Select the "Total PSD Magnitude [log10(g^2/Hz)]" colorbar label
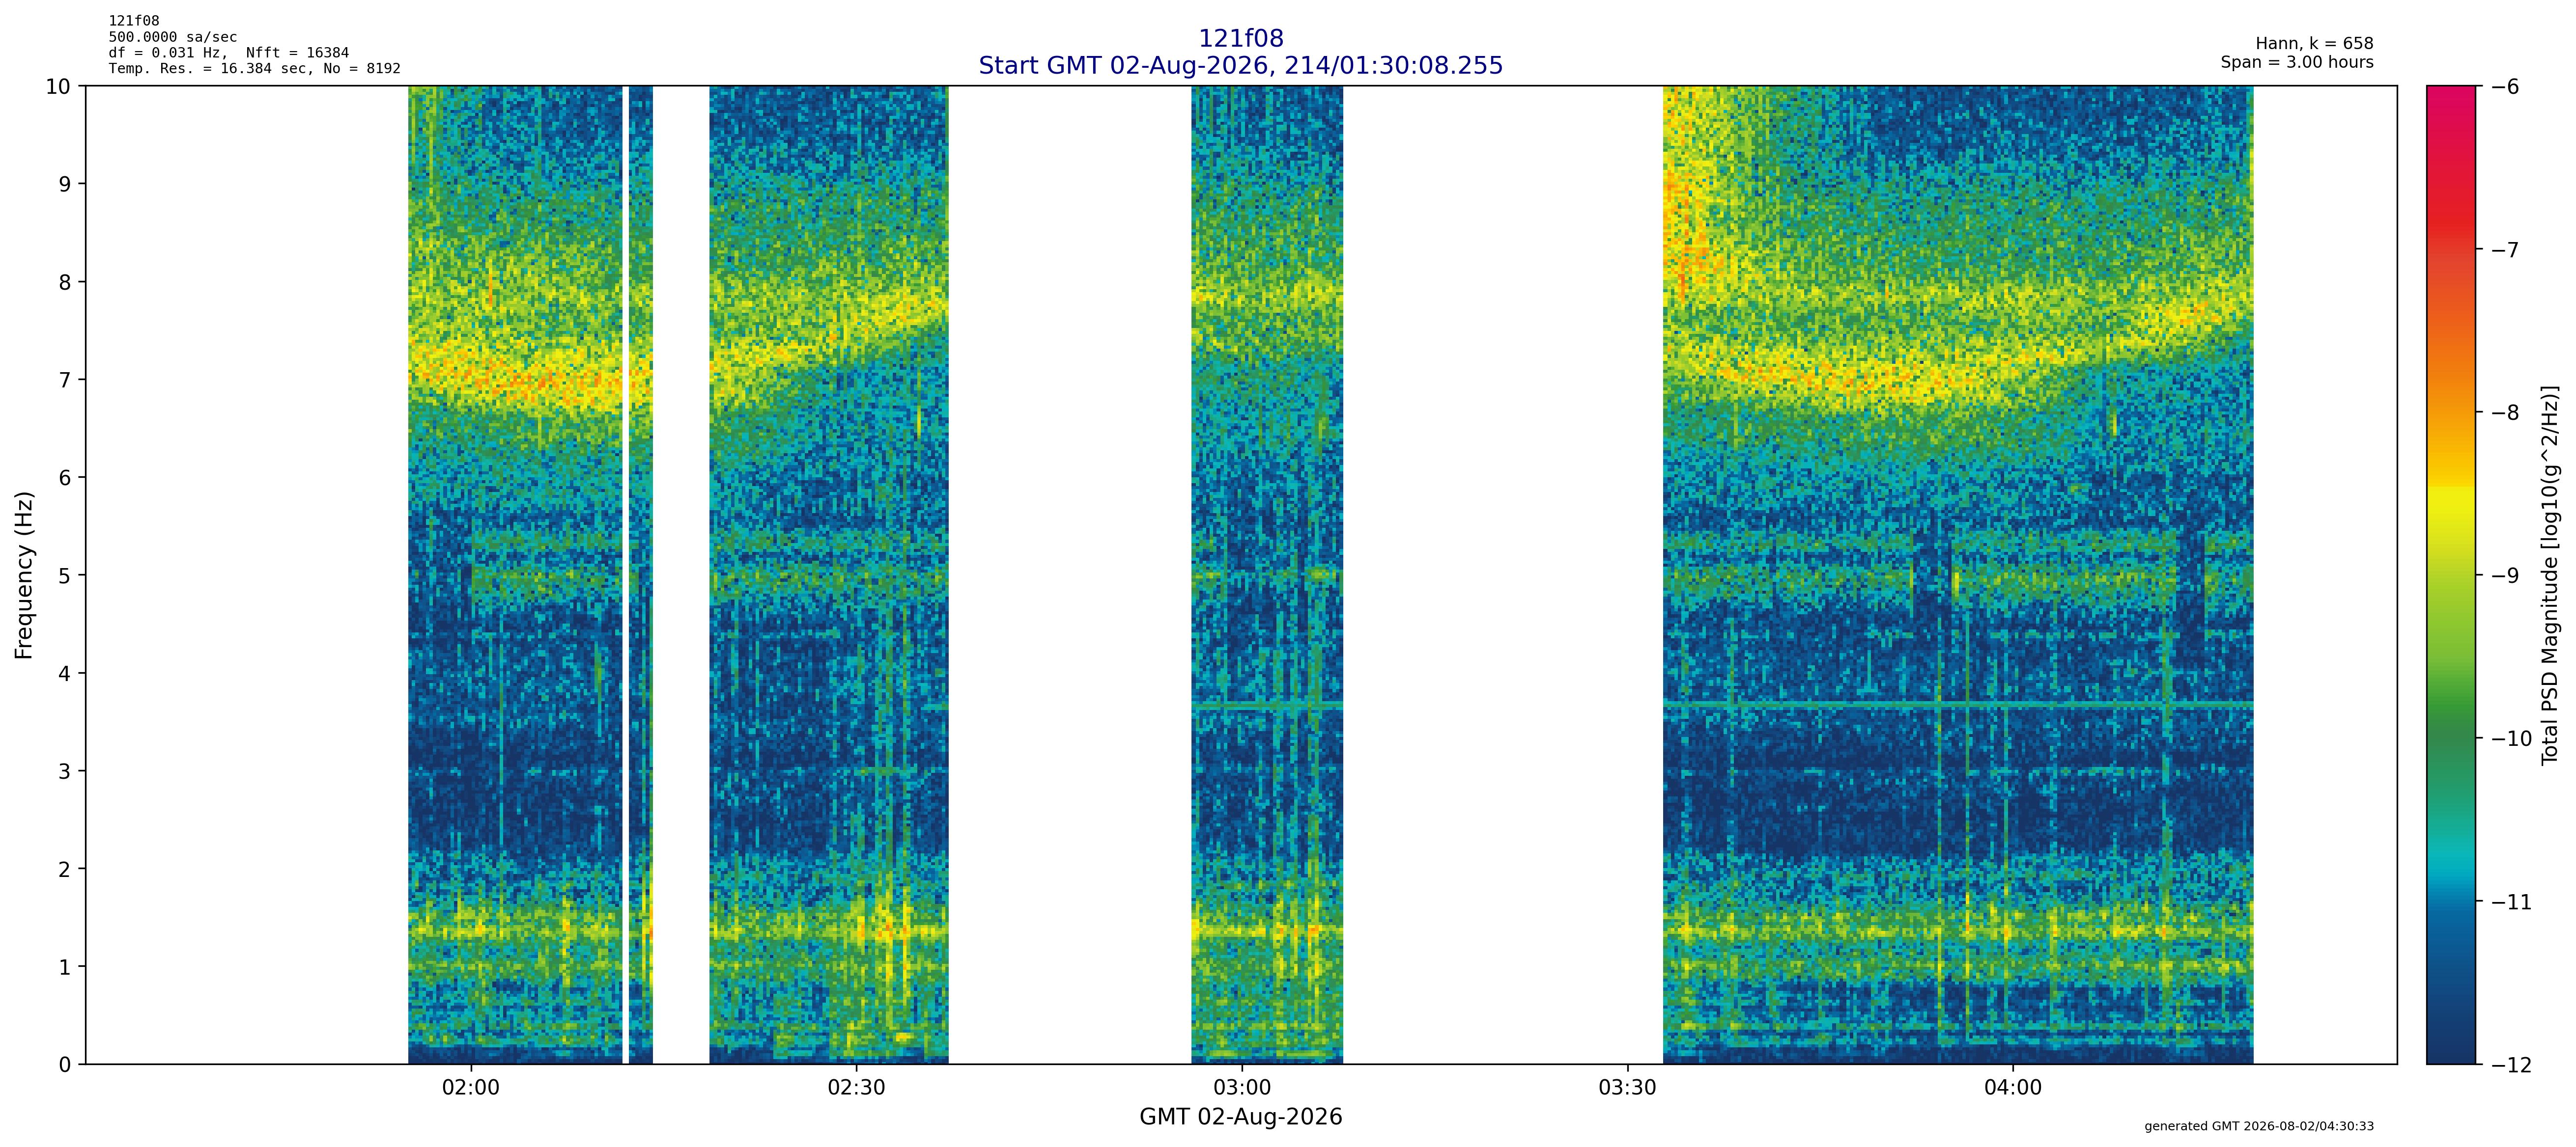2576x1147 pixels. pyautogui.click(x=2550, y=574)
